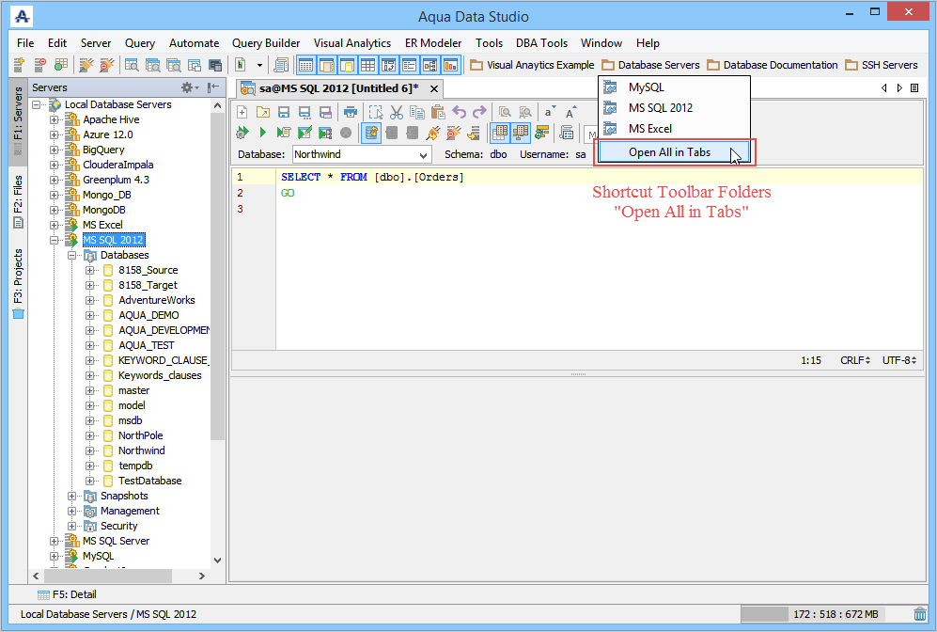Click the garbage collection trash icon

tap(919, 614)
